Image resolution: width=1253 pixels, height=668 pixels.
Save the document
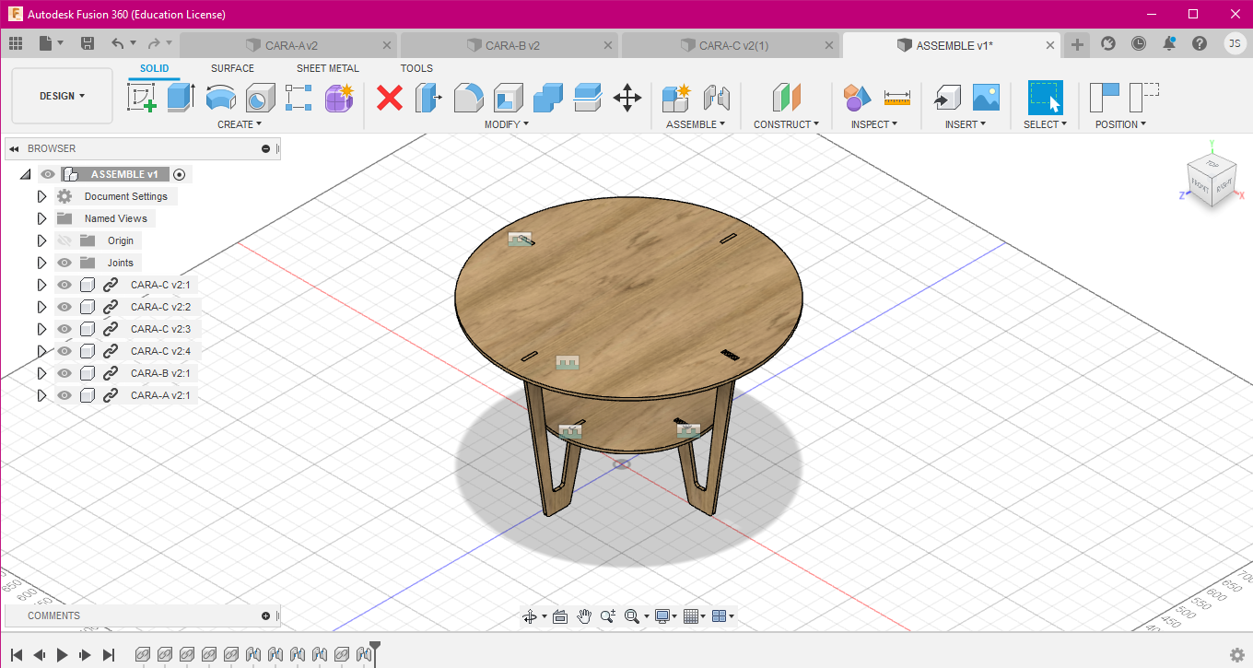tap(88, 43)
